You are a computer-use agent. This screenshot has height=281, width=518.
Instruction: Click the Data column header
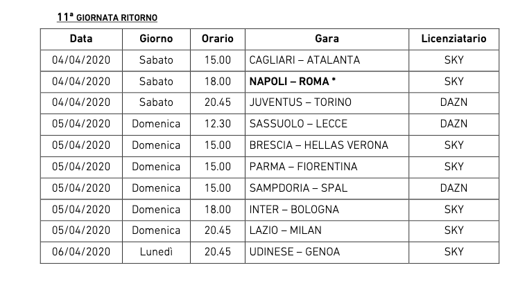click(81, 39)
